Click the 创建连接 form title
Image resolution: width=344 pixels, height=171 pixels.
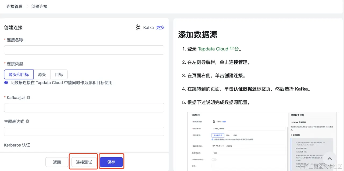[13, 27]
